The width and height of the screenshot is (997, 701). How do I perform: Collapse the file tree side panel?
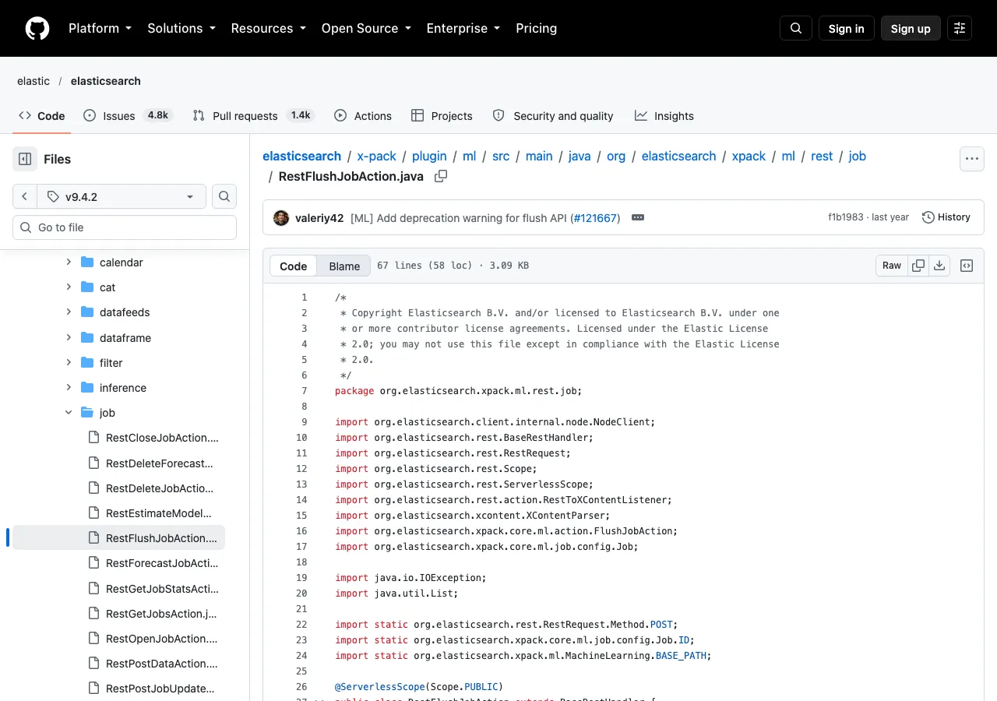[x=25, y=159]
